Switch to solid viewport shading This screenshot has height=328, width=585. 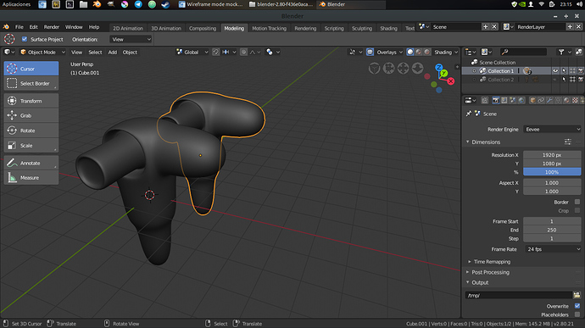click(410, 53)
